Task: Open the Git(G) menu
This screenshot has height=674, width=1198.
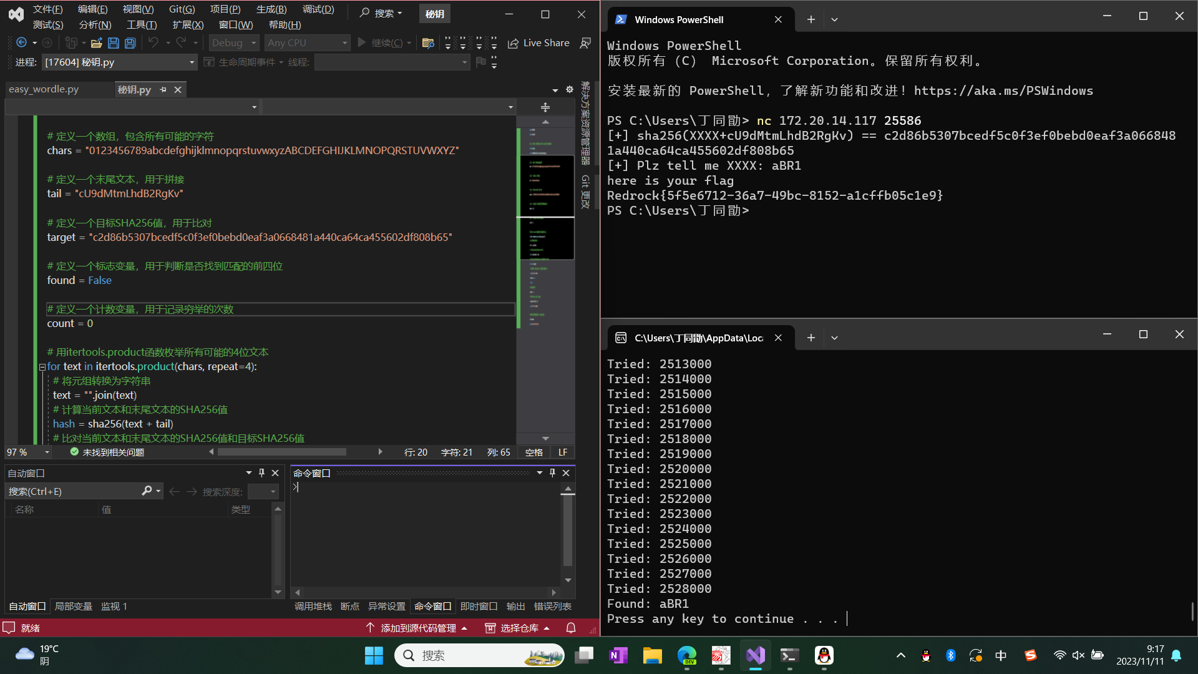Action: [x=182, y=9]
